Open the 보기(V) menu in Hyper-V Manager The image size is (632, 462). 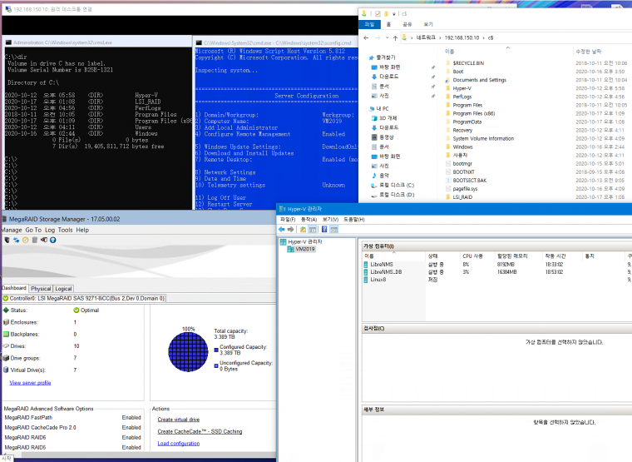[x=330, y=220]
